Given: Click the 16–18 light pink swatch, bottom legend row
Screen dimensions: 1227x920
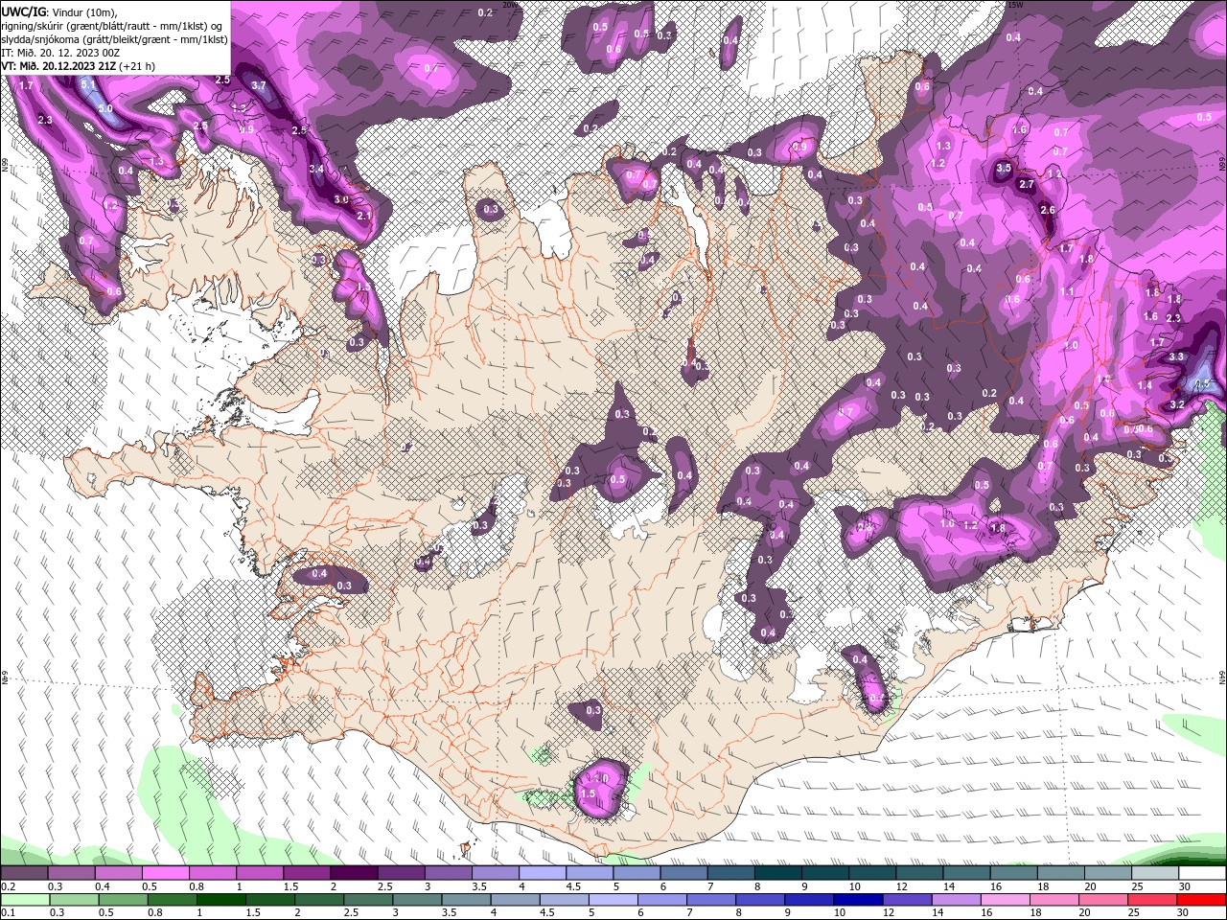Looking at the screenshot, I should (1005, 899).
